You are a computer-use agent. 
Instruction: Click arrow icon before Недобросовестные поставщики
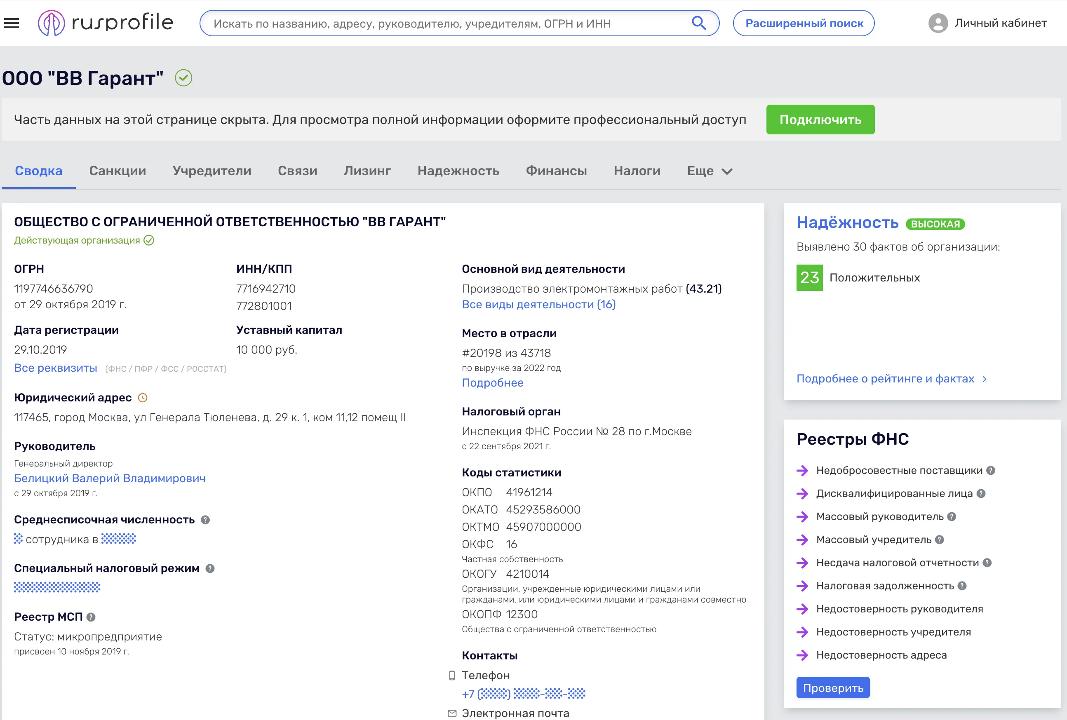pos(802,470)
